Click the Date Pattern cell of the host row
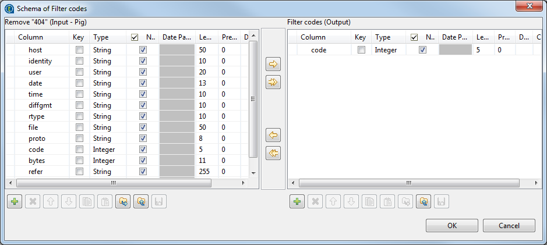 coord(177,50)
